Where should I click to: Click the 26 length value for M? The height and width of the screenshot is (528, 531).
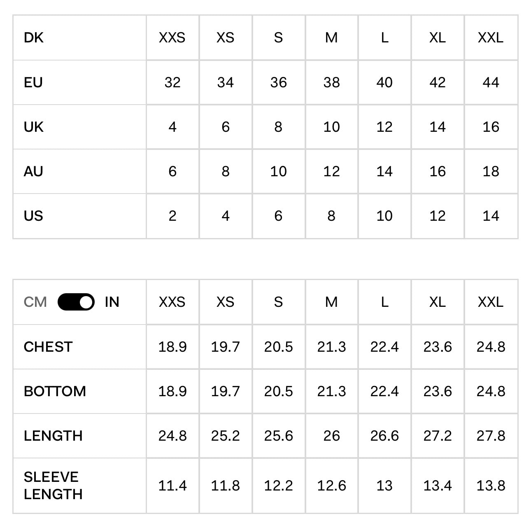331,436
